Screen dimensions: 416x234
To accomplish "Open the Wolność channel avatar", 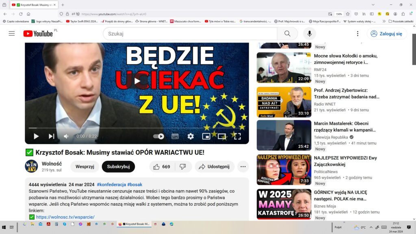I will 31,166.
